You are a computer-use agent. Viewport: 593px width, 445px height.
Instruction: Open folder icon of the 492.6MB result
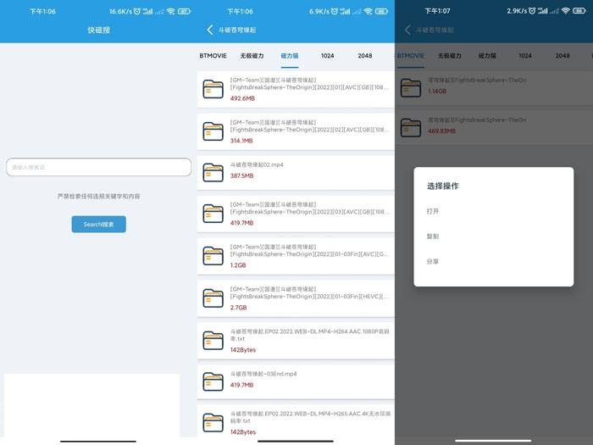click(213, 89)
